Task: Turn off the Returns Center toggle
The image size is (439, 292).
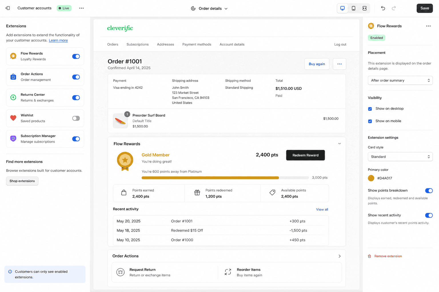Action: coord(76,98)
